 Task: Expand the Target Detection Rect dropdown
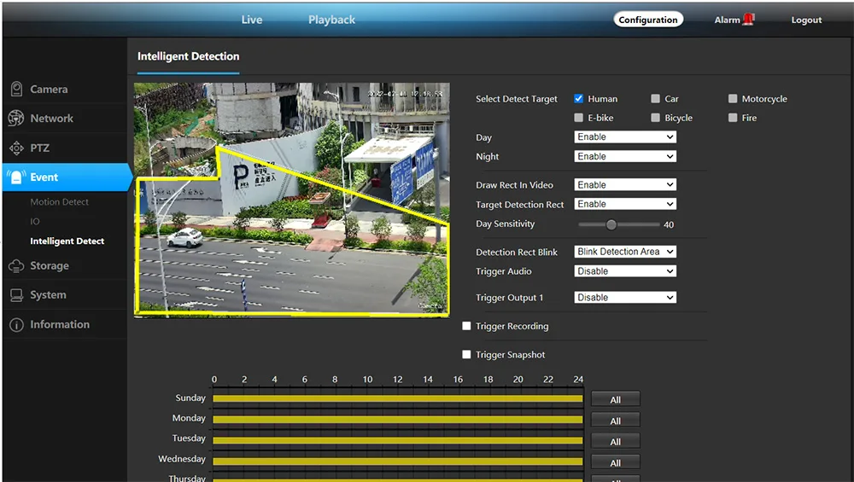(625, 204)
